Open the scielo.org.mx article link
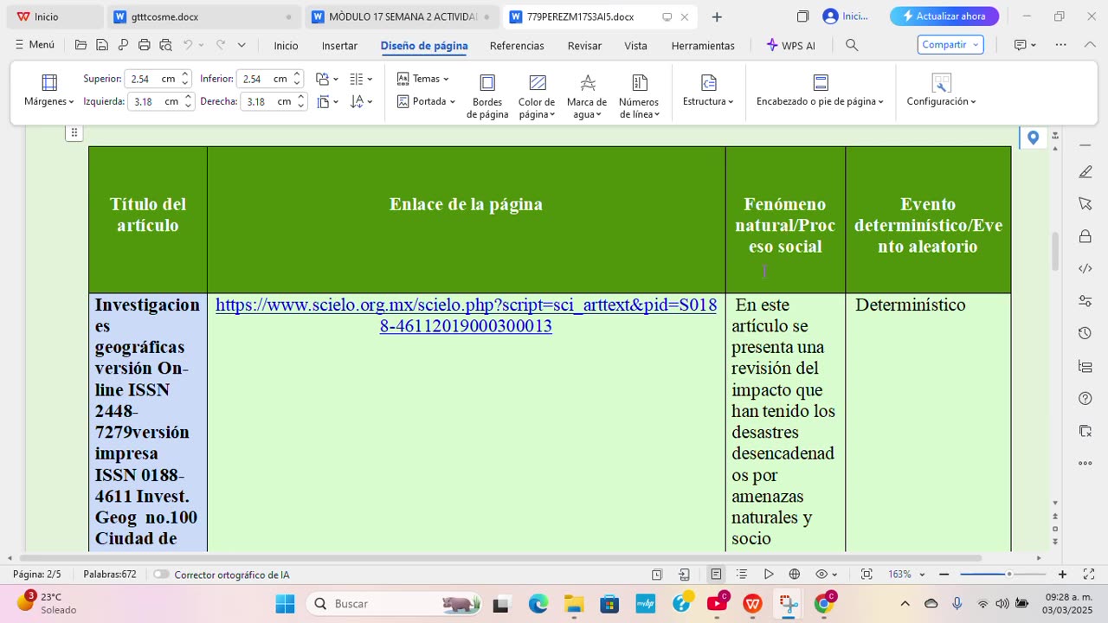1108x623 pixels. [x=466, y=315]
